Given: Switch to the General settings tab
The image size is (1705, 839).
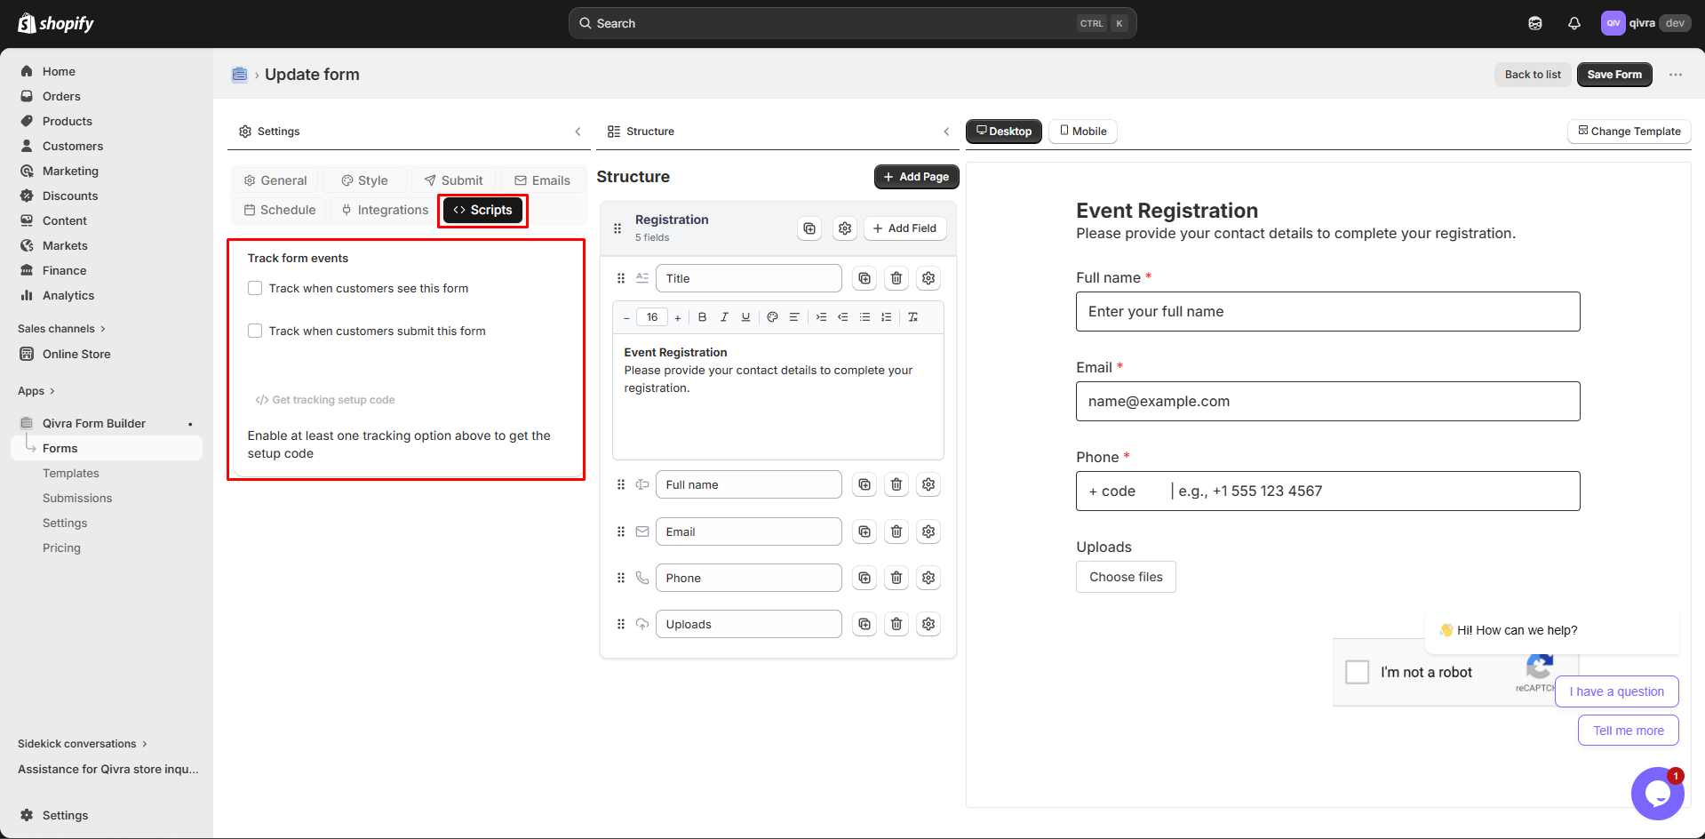Looking at the screenshot, I should pos(275,180).
